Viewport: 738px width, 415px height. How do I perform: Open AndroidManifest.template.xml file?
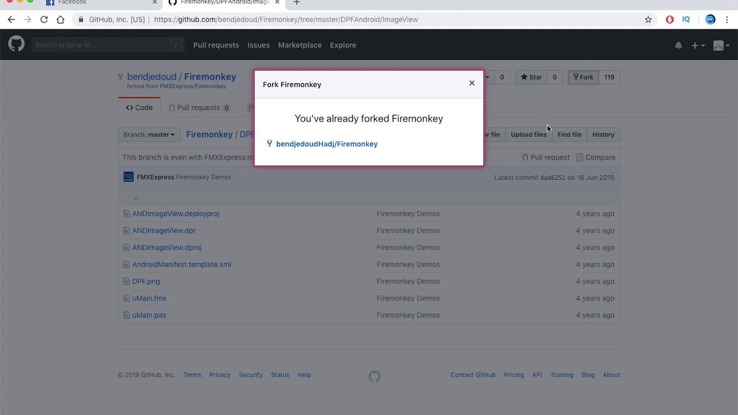[182, 264]
